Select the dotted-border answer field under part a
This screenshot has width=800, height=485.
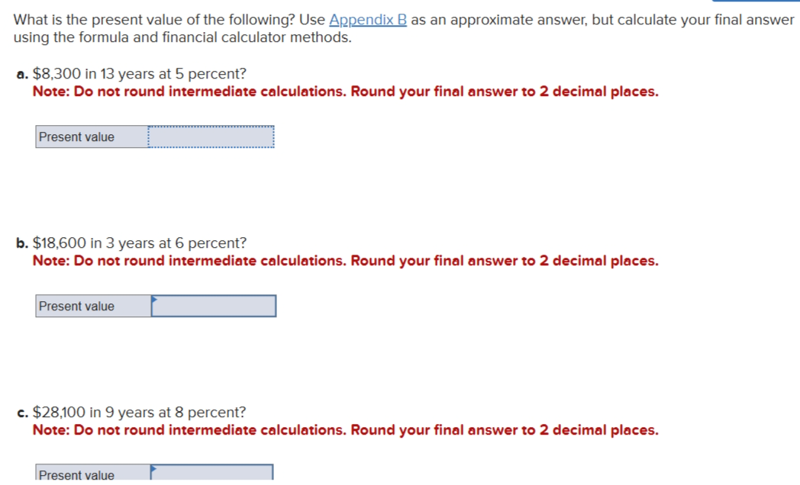click(210, 137)
